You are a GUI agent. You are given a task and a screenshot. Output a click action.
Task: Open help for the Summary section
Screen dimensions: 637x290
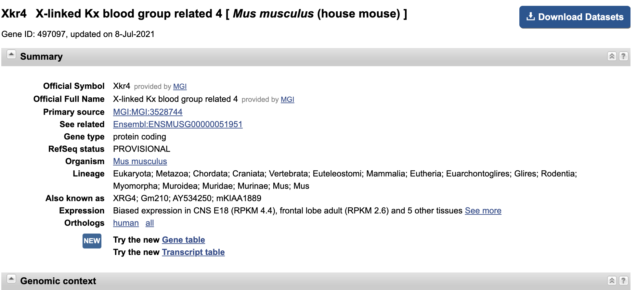[623, 56]
